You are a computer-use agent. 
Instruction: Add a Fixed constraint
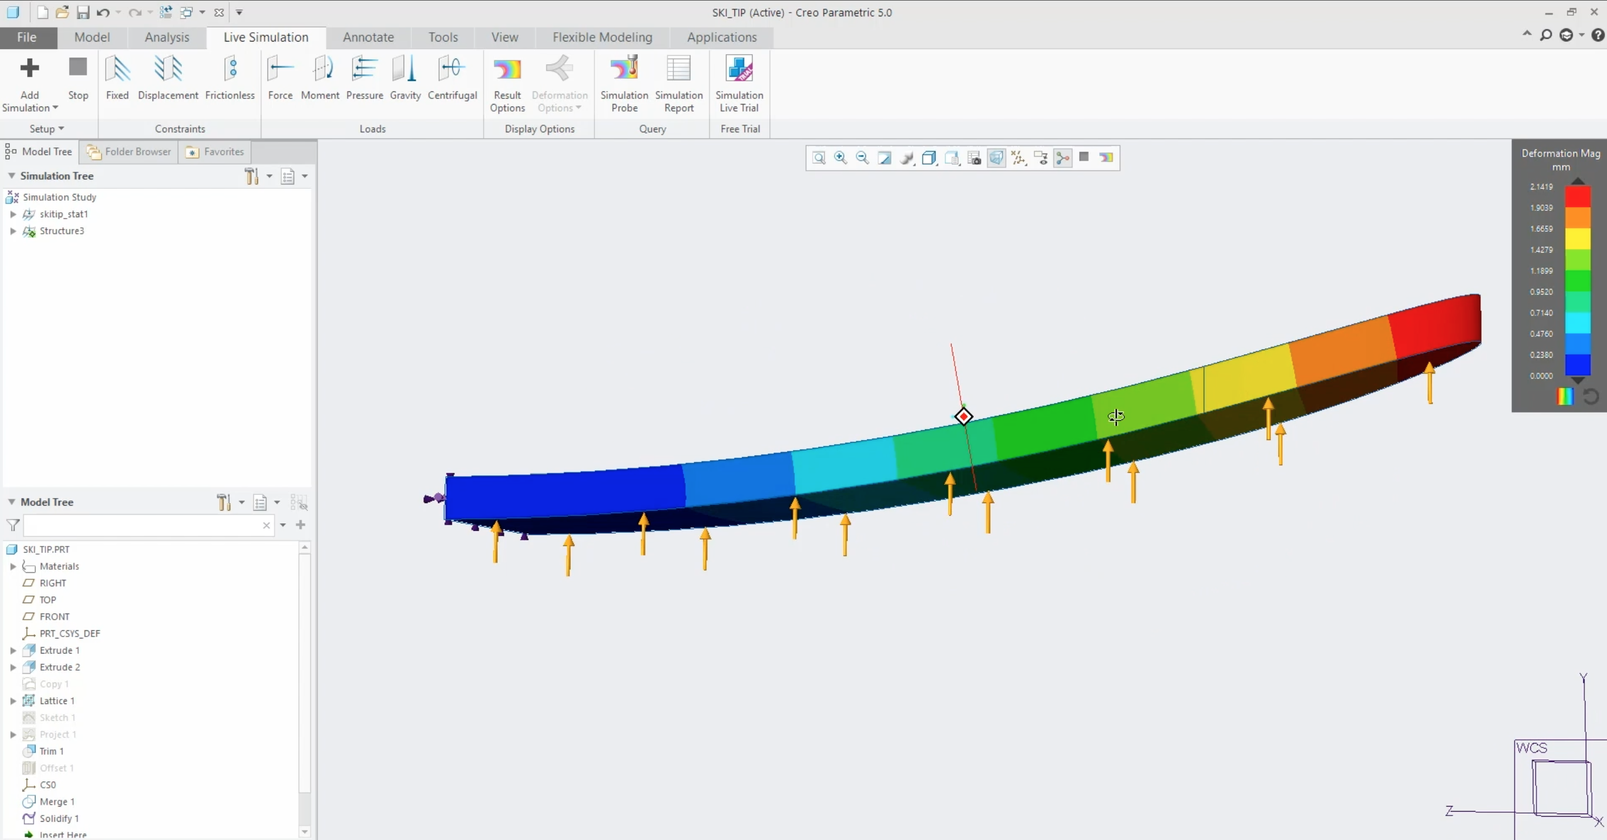[117, 79]
